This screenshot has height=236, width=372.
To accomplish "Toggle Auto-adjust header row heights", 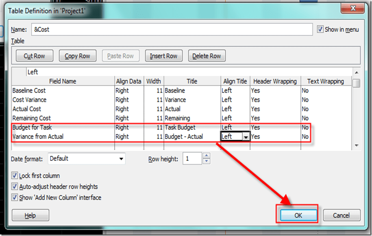I will coord(15,187).
